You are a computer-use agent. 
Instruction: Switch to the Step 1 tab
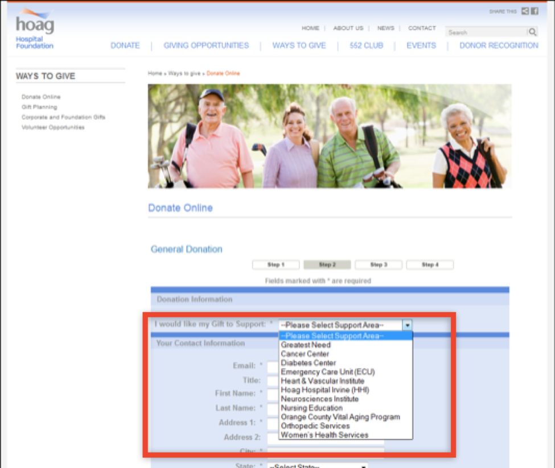click(x=276, y=265)
